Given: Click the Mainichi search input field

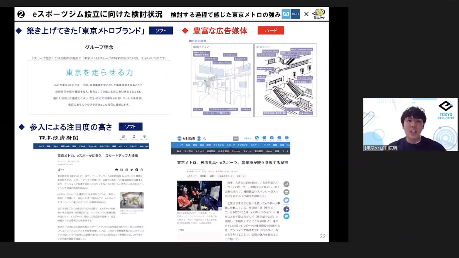Looking at the screenshot, I should (x=220, y=138).
